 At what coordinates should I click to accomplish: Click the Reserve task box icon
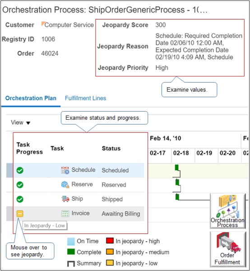tap(65, 185)
